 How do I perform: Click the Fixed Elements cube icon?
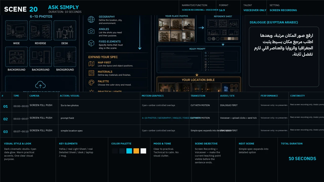(91, 43)
